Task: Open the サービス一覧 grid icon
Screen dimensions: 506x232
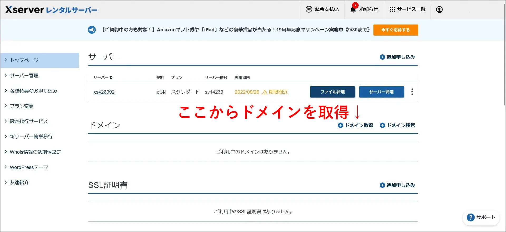Action: 392,9
